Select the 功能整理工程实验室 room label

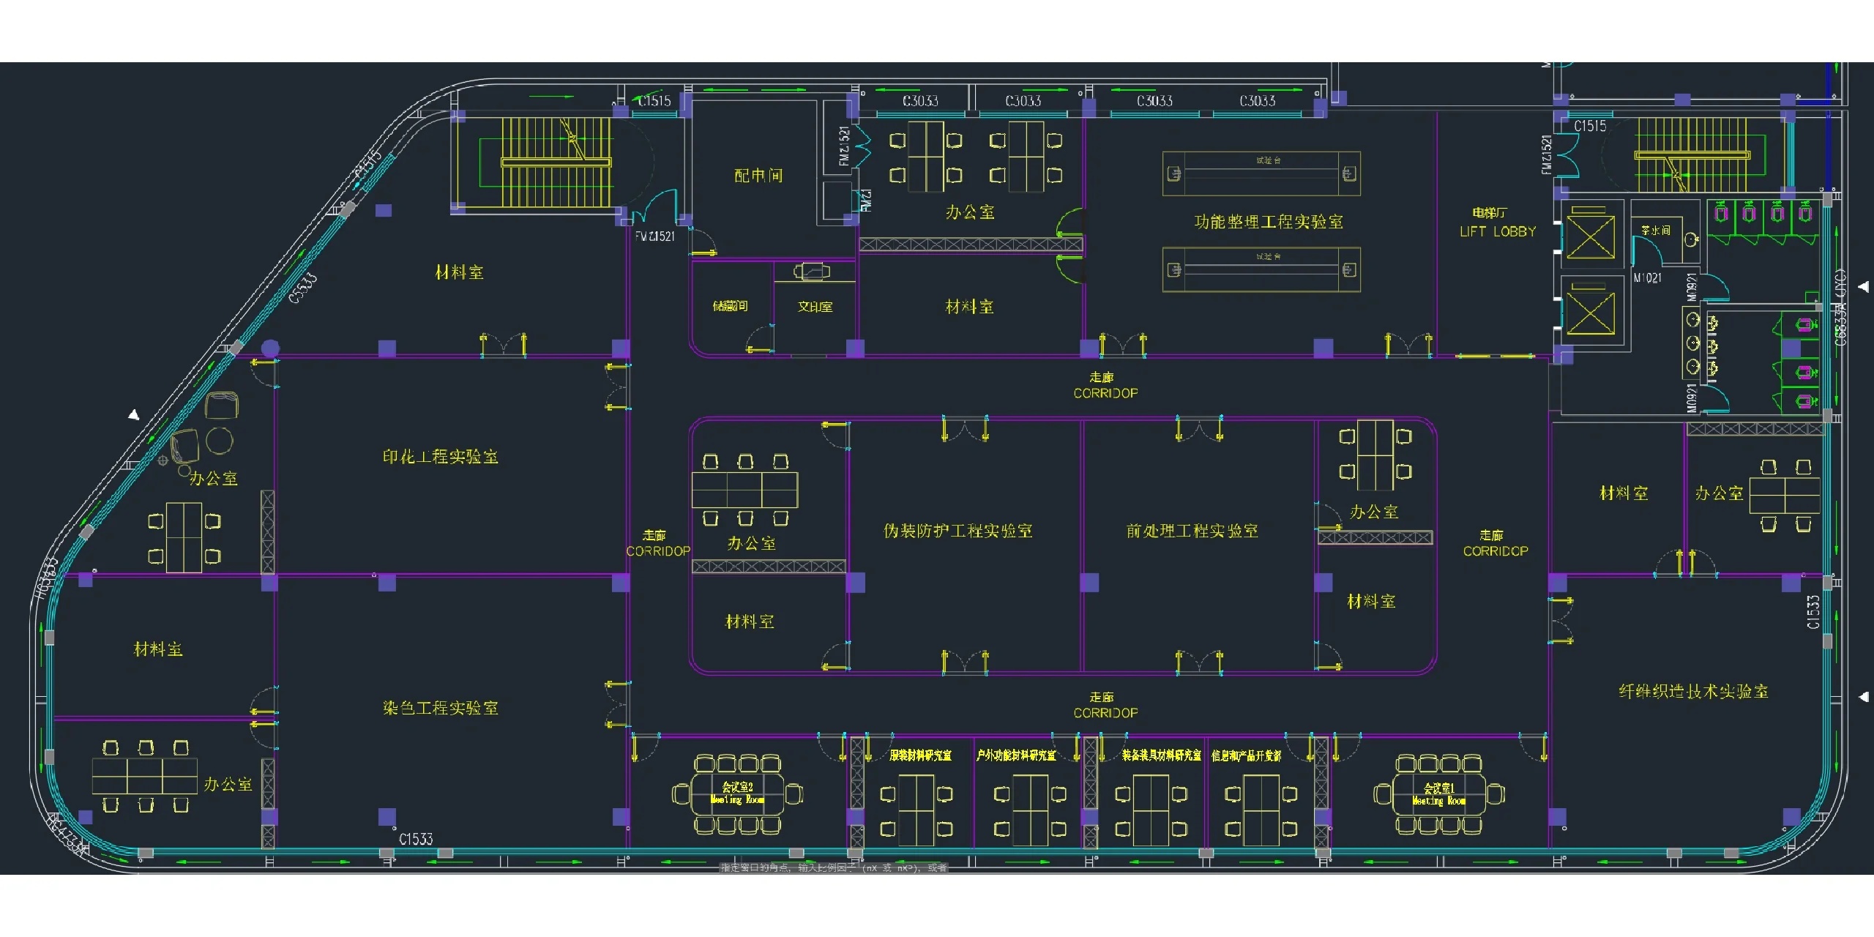coord(1269,222)
